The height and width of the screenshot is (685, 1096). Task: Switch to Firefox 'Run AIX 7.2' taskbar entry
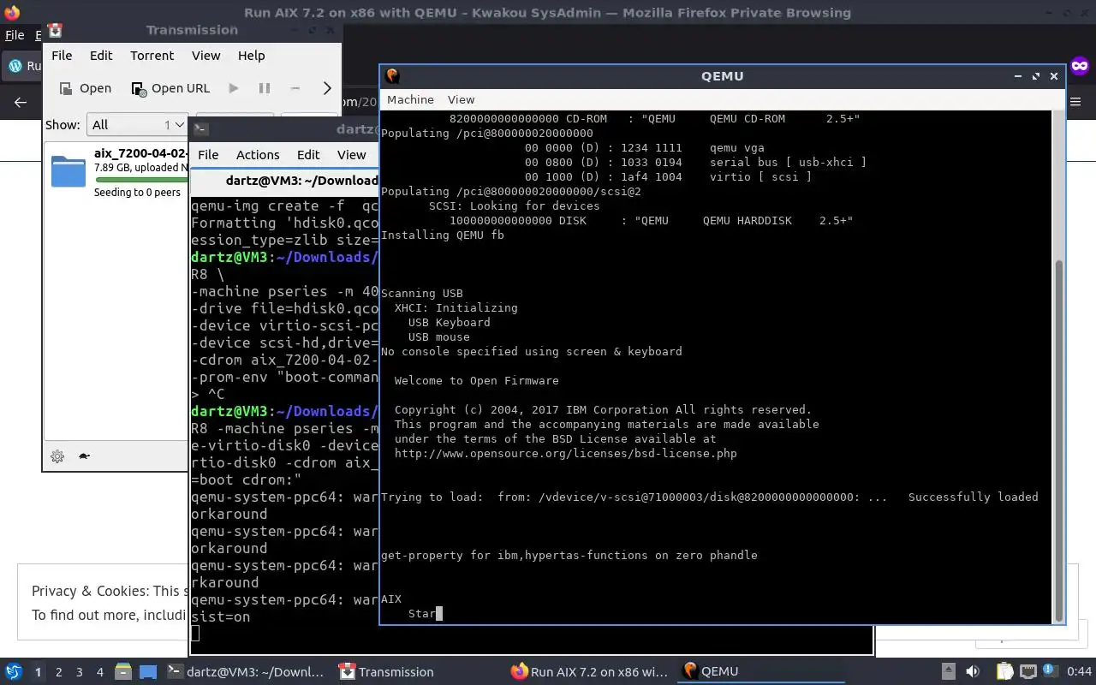[589, 672]
